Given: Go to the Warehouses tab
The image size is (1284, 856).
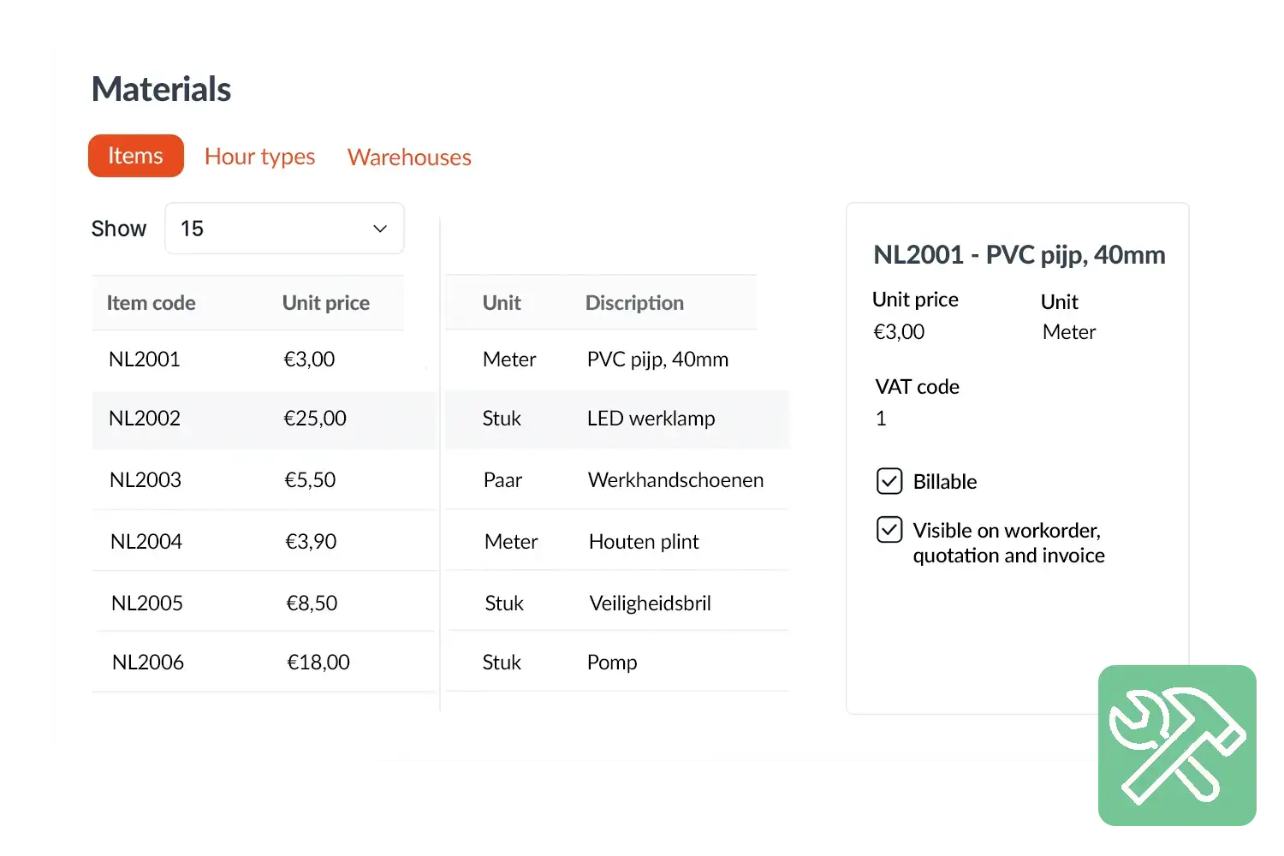Looking at the screenshot, I should coord(409,158).
